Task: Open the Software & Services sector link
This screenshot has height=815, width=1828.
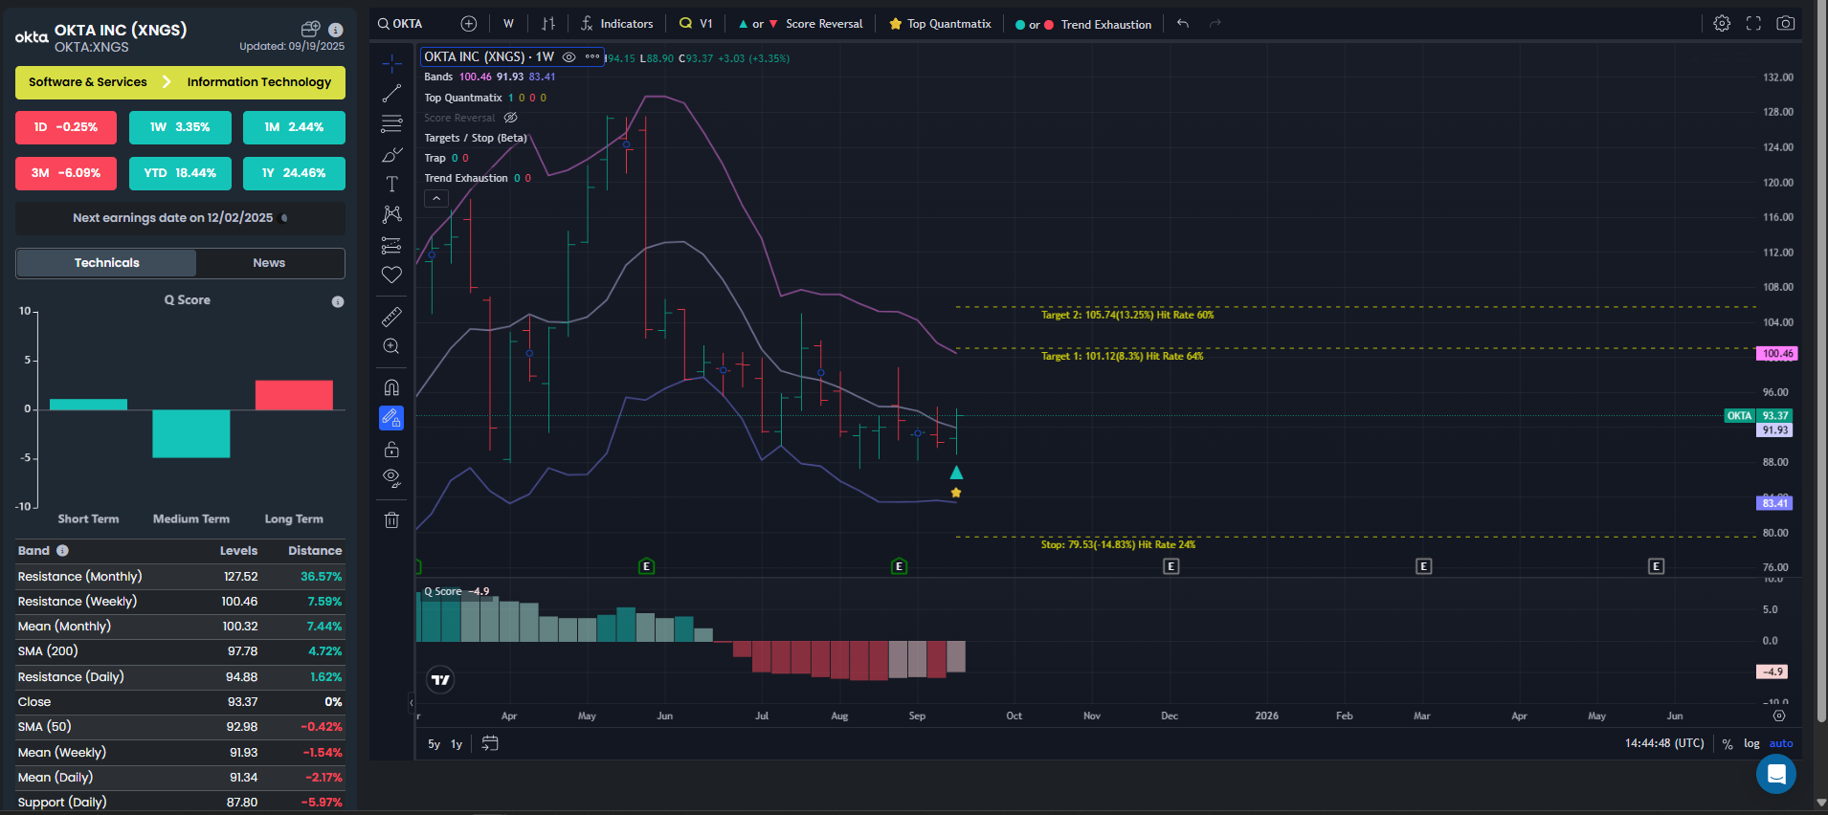Action: click(88, 82)
